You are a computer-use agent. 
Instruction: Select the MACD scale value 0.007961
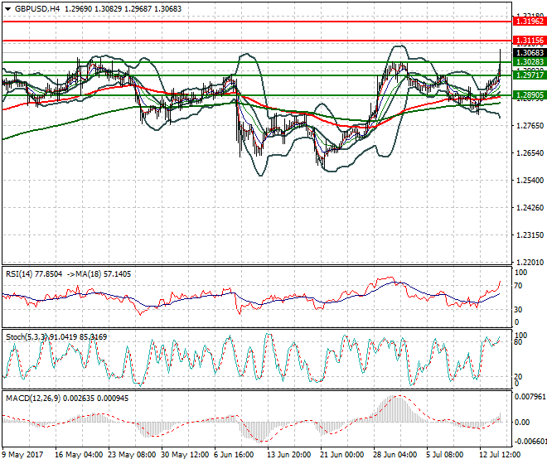[x=530, y=397]
